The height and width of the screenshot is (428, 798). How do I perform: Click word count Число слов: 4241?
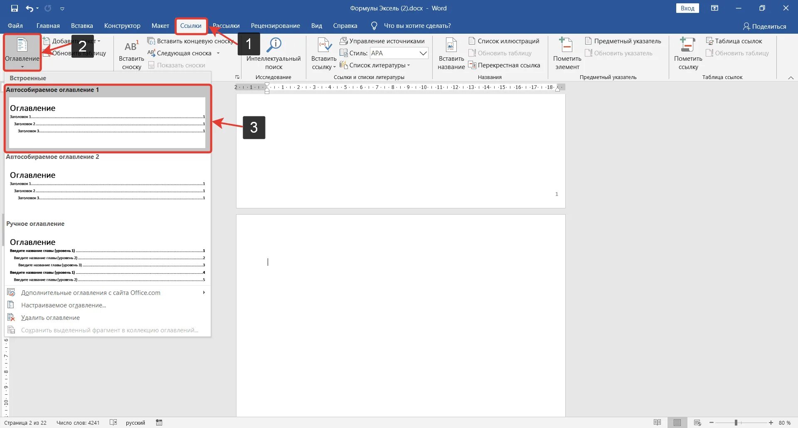pos(78,423)
